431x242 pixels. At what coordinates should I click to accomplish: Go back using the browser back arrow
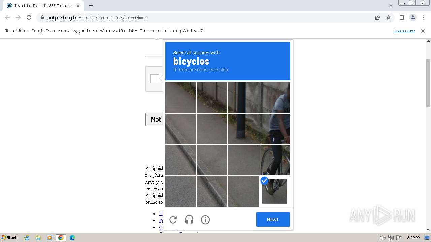click(7, 17)
